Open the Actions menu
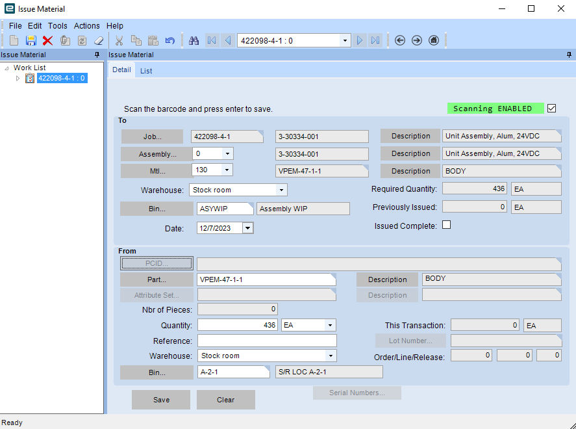Image resolution: width=576 pixels, height=429 pixels. coord(86,26)
